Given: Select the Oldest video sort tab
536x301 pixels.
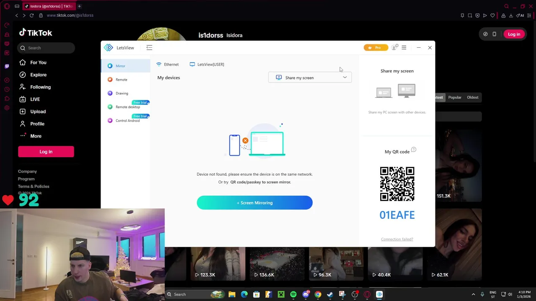Looking at the screenshot, I should click(472, 97).
